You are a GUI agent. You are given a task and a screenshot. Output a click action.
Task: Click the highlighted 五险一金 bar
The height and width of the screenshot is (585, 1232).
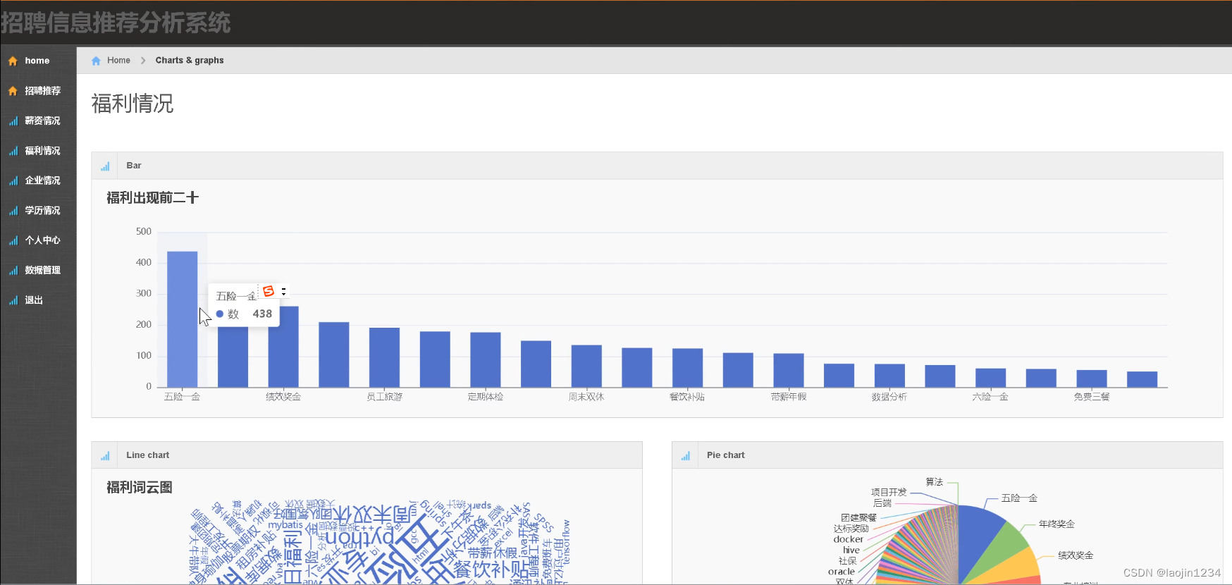click(183, 319)
